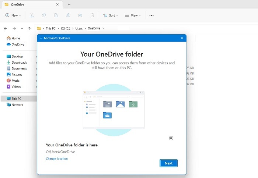
Task: Expand chevron after Users breadcrumb
Action: click(85, 28)
